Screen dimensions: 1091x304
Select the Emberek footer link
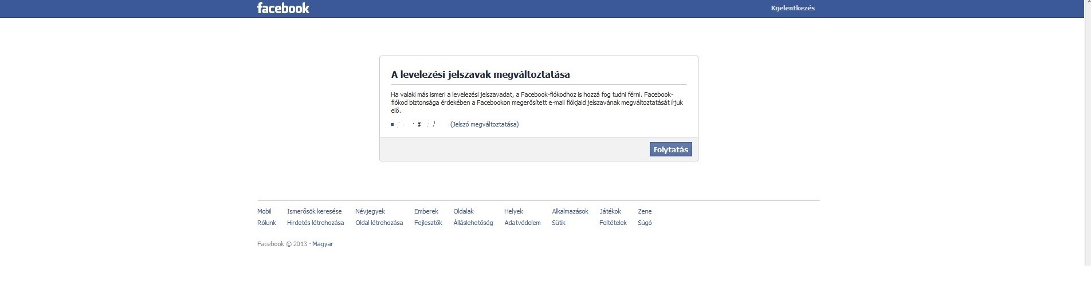coord(426,211)
